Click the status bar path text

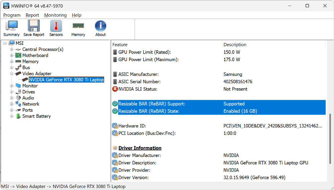coord(63,187)
